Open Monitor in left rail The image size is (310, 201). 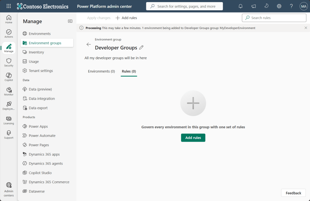pyautogui.click(x=9, y=91)
